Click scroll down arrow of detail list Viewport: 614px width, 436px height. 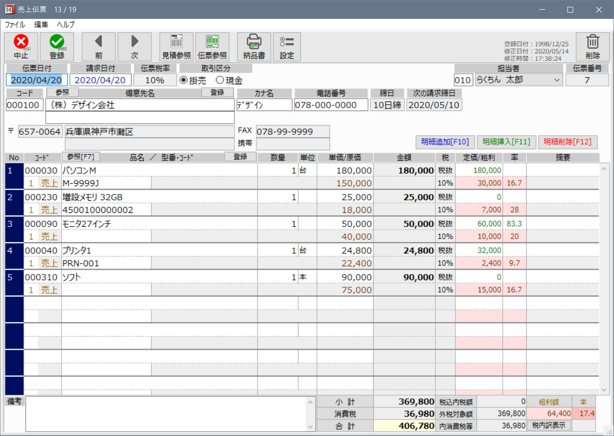tap(604, 389)
